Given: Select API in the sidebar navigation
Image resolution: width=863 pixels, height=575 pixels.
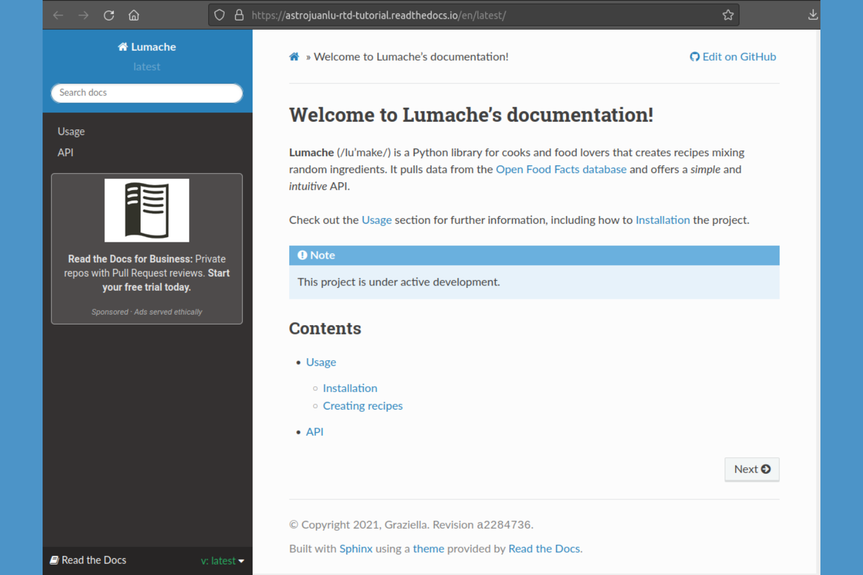Looking at the screenshot, I should point(65,152).
